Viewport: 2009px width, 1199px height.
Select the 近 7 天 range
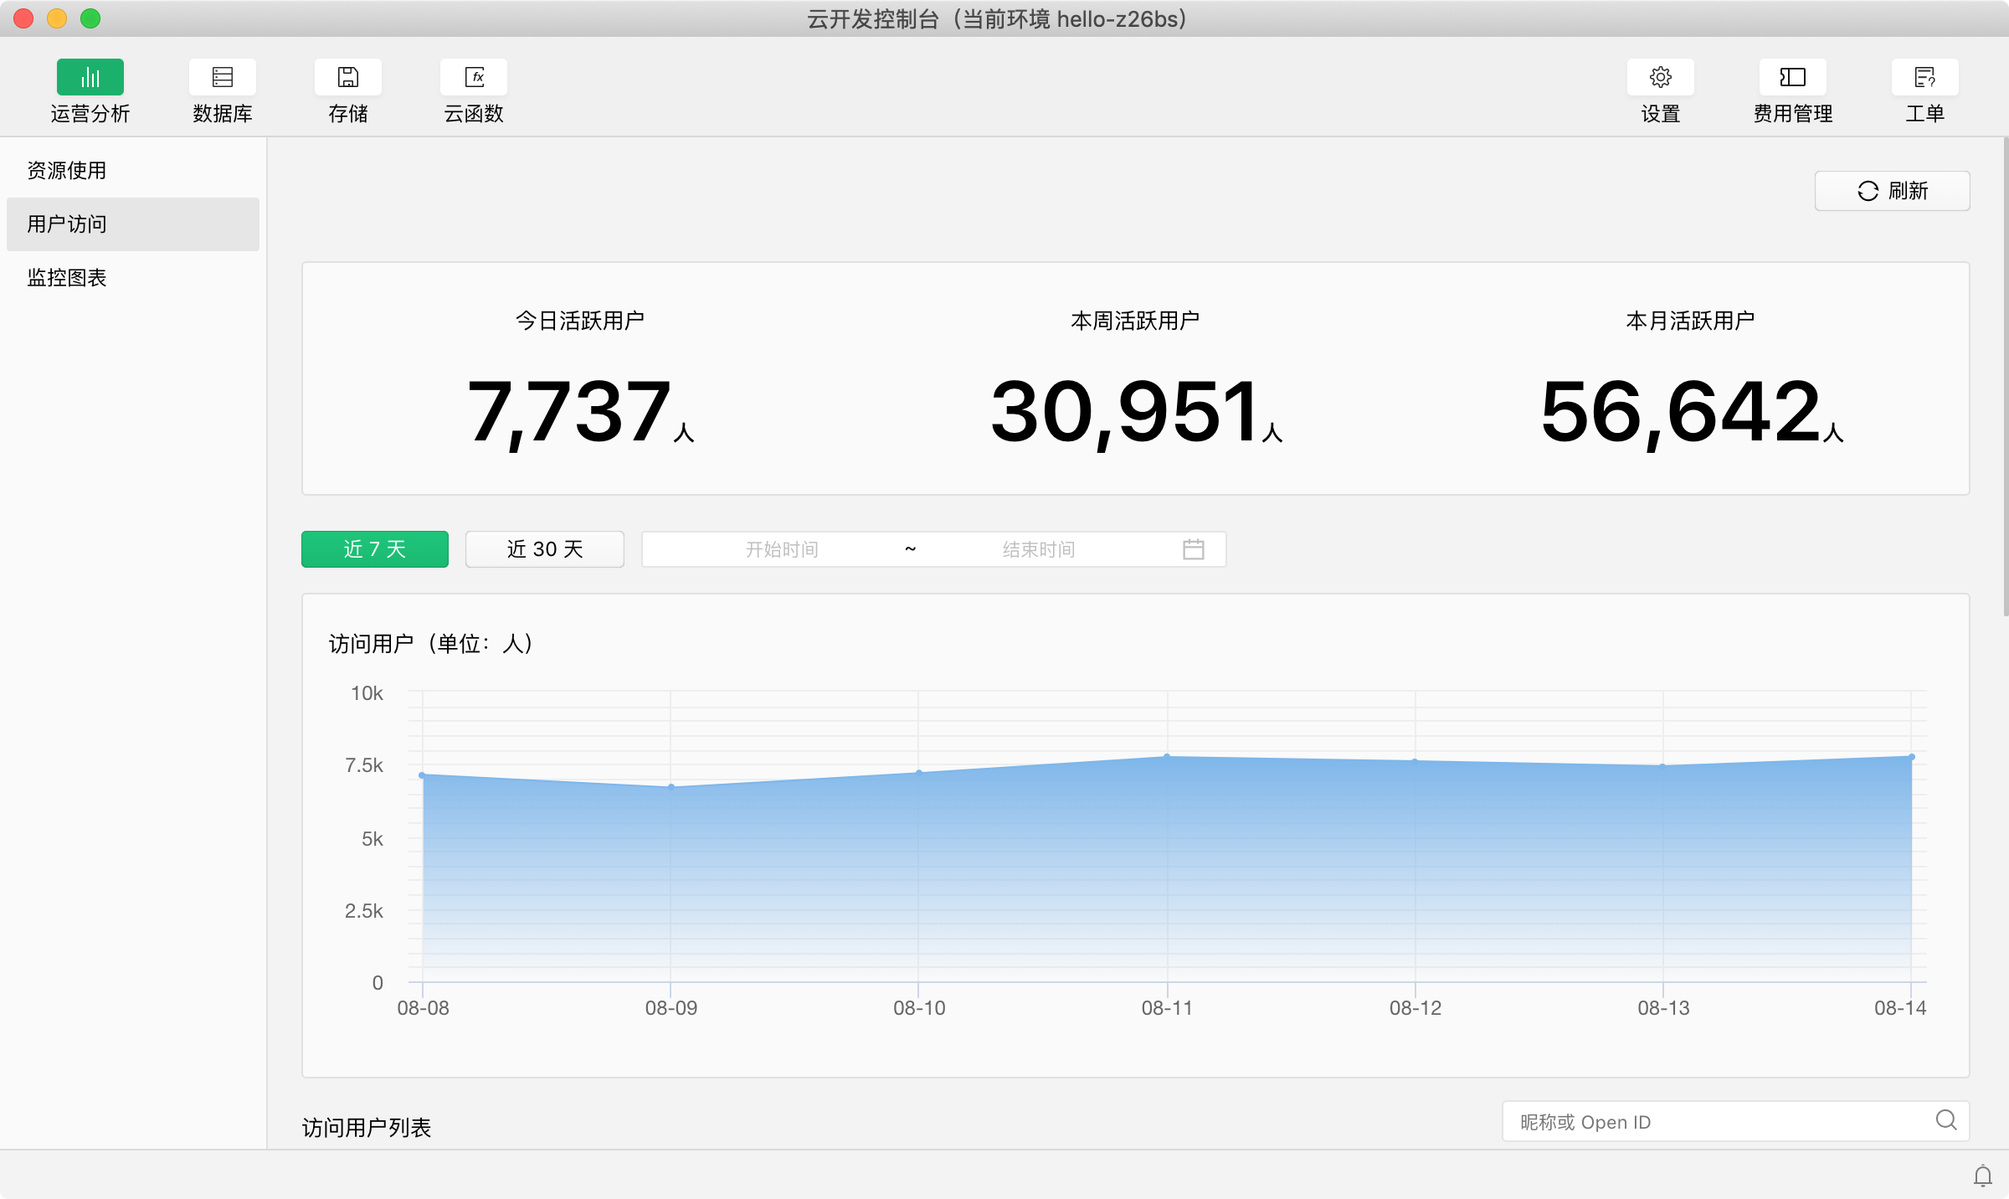[375, 549]
